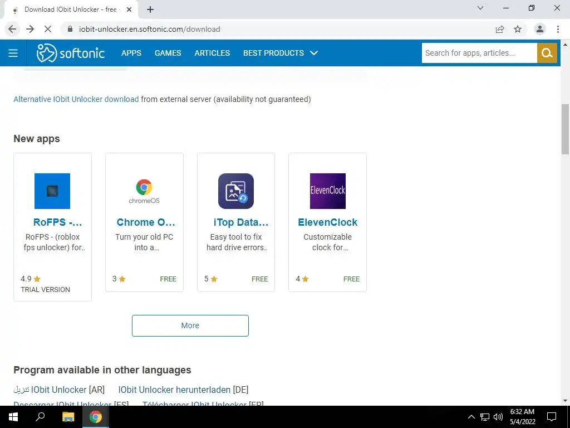This screenshot has height=428, width=570.
Task: Open the tab search chevron
Action: [x=480, y=8]
